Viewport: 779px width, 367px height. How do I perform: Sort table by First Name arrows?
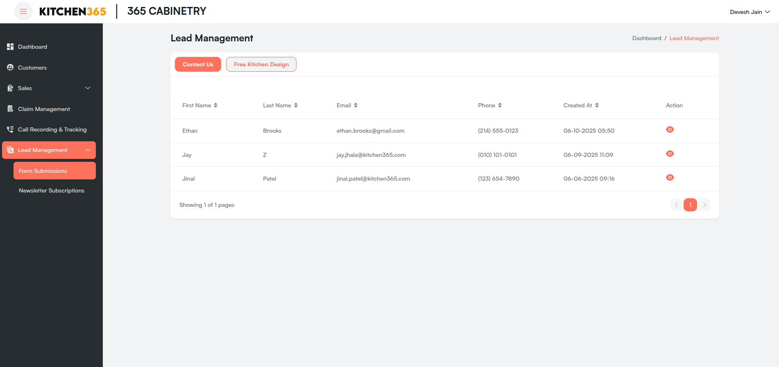tap(215, 105)
